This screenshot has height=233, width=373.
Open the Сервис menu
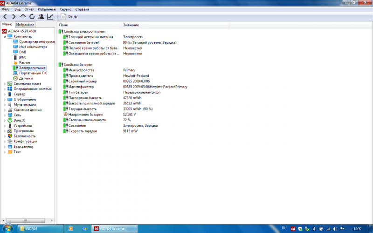(65, 9)
